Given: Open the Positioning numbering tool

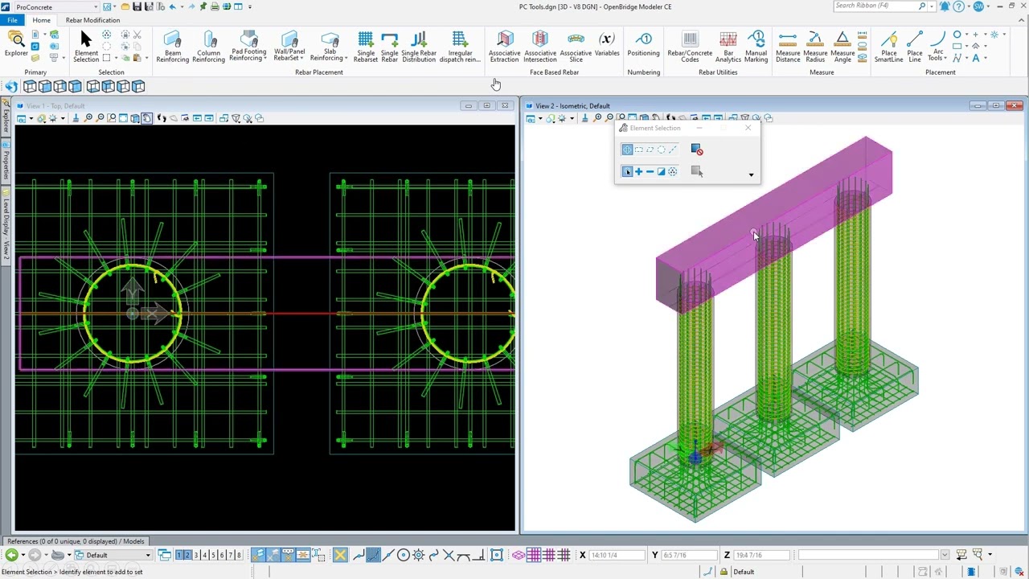Looking at the screenshot, I should [644, 45].
